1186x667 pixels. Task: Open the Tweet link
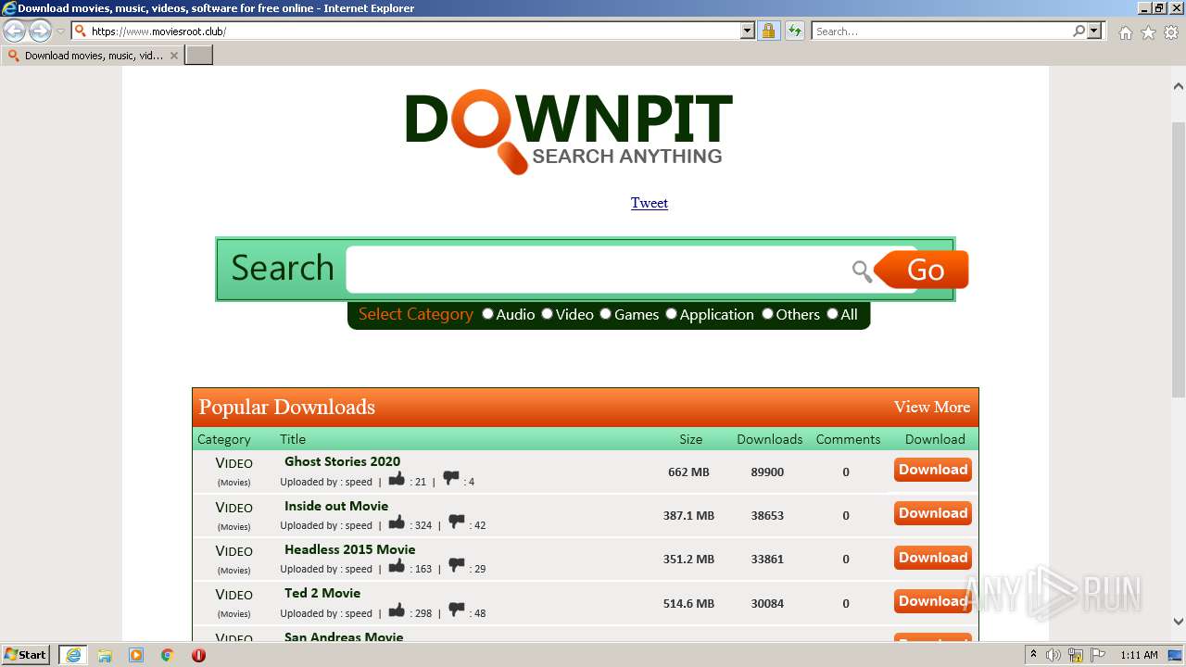(650, 203)
